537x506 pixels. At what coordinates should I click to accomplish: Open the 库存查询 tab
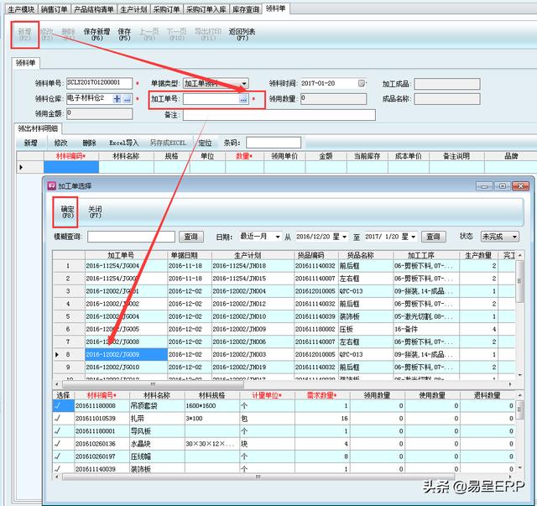click(244, 8)
